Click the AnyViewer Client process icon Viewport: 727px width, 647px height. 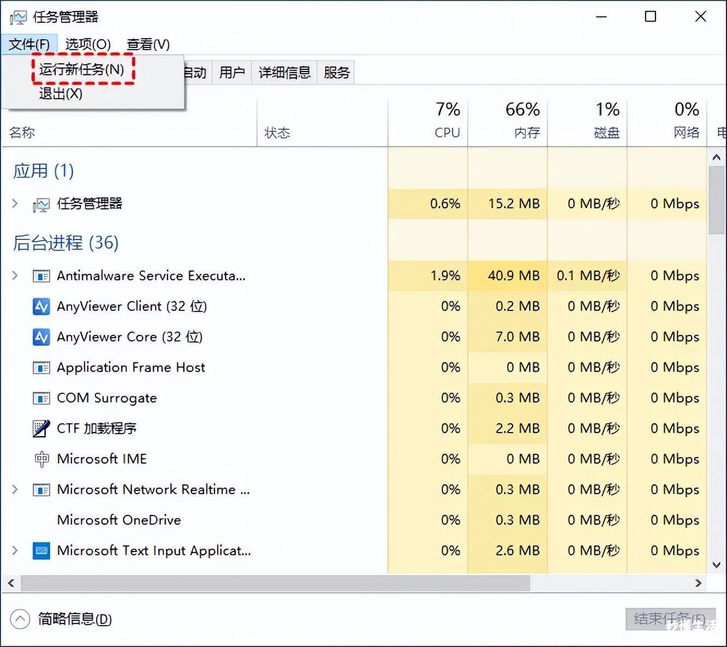(41, 307)
